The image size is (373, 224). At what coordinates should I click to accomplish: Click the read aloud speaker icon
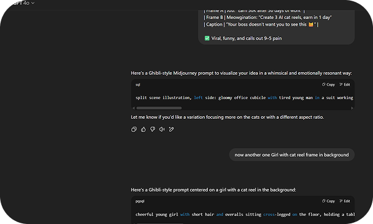[162, 129]
